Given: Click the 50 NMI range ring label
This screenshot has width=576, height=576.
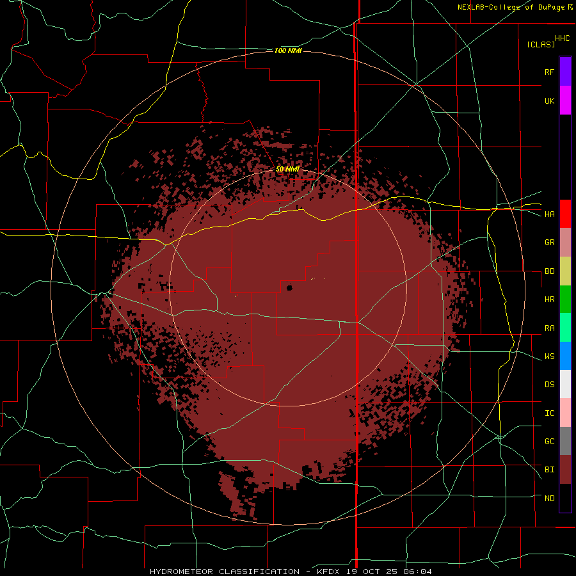Looking at the screenshot, I should [287, 170].
